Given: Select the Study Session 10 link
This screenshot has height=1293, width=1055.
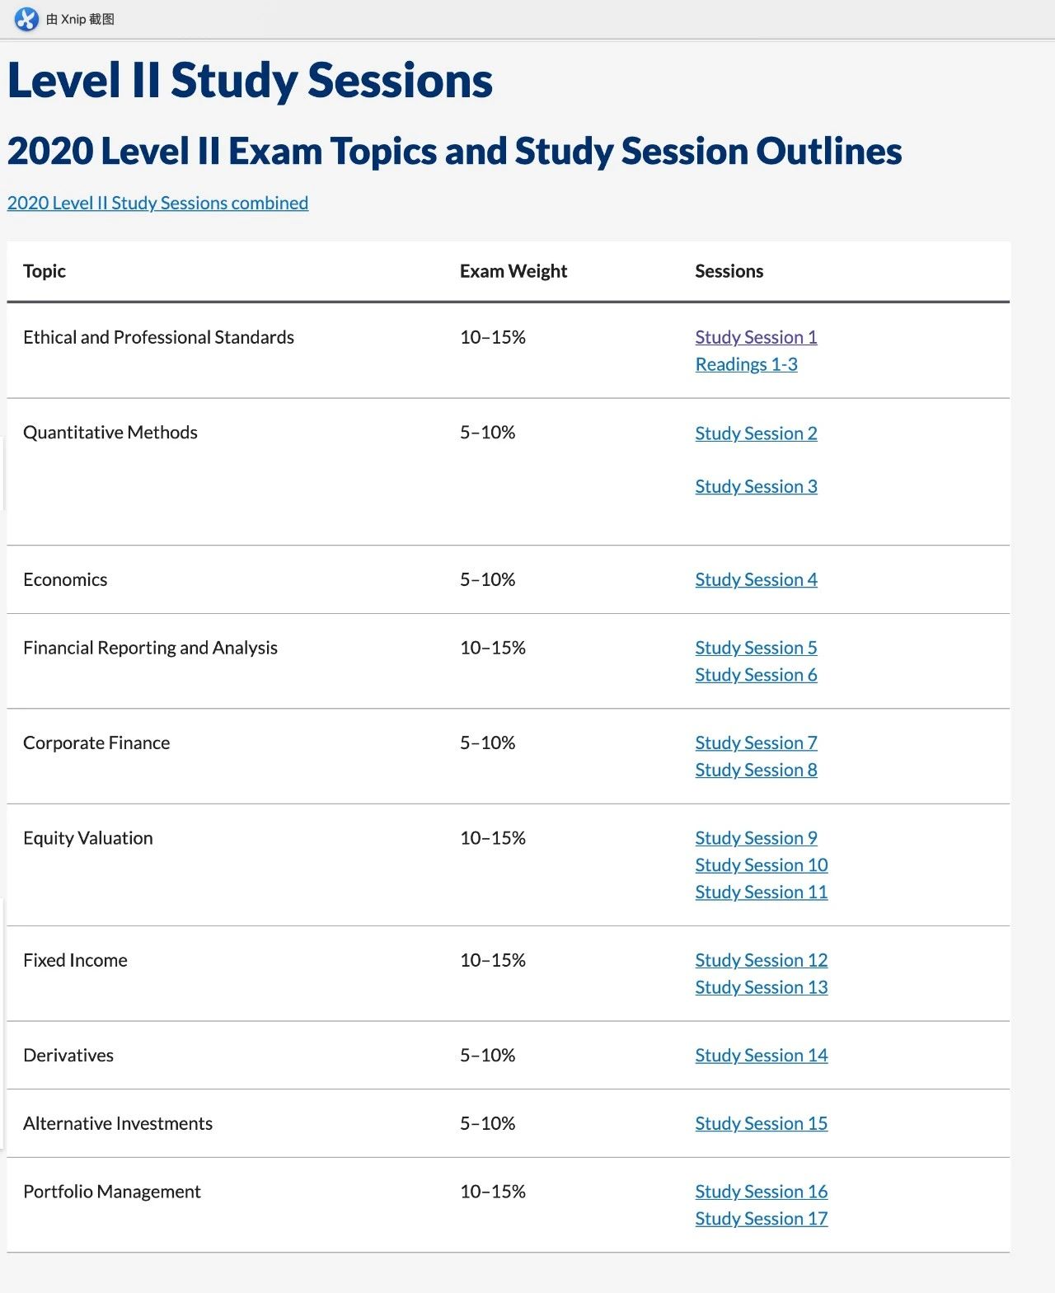Looking at the screenshot, I should 761,865.
